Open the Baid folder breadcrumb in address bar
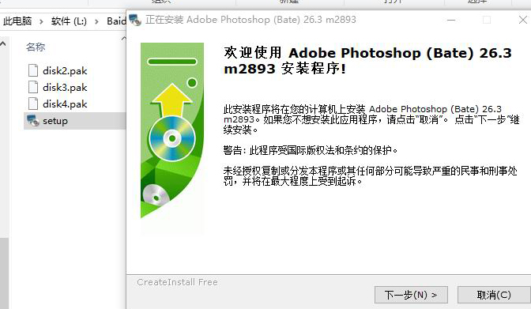The width and height of the screenshot is (531, 309). (116, 21)
